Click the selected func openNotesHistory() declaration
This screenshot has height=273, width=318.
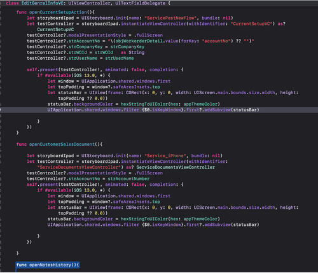click(48, 265)
